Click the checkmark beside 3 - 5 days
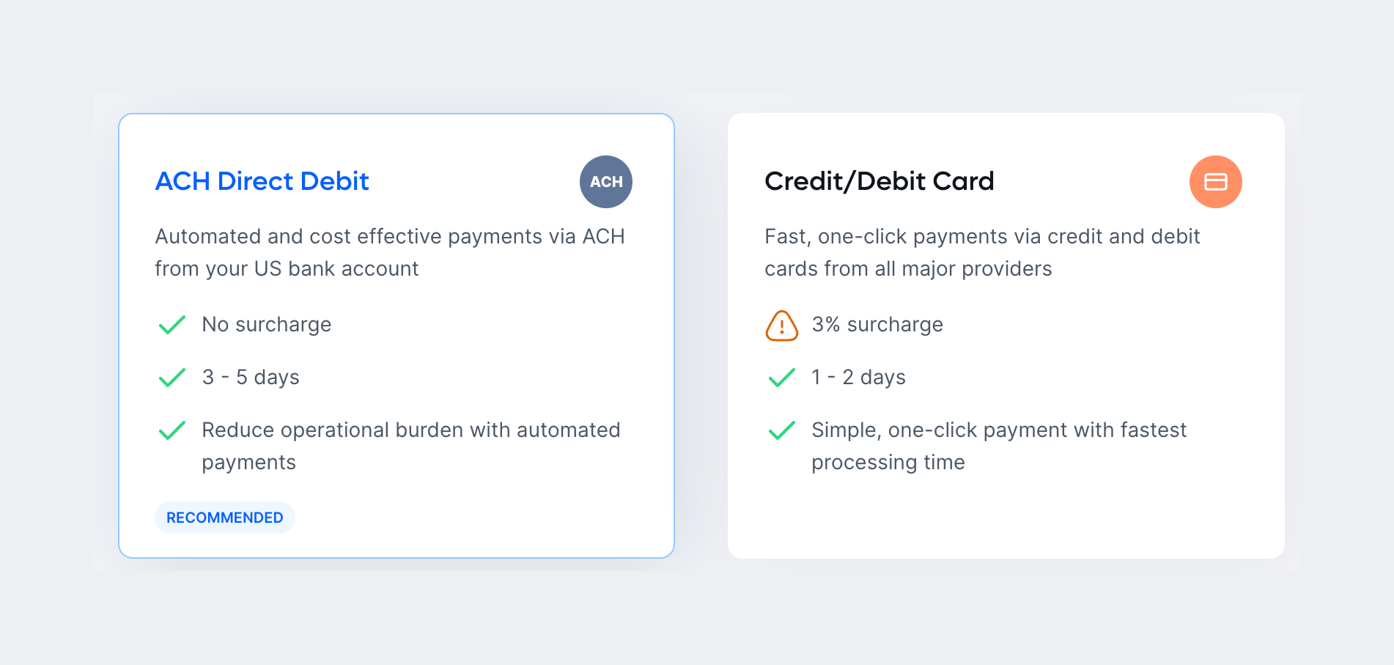1394x665 pixels. pyautogui.click(x=172, y=378)
